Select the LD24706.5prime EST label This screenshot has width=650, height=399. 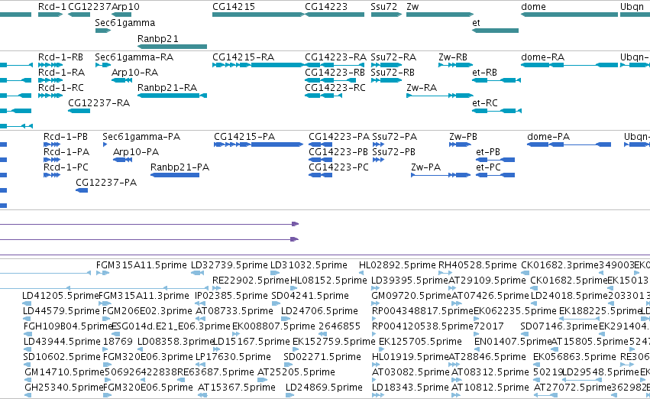[319, 311]
